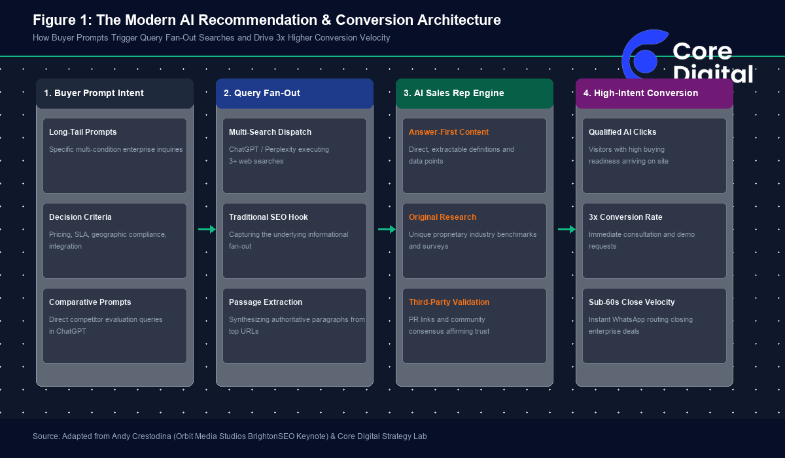Viewport: 785px width, 458px height.
Task: Click the orange 'Original Research' heading
Action: tap(443, 217)
